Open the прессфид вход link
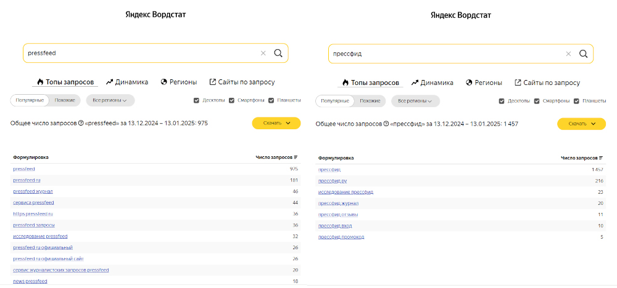The width and height of the screenshot is (617, 288). coord(335,226)
